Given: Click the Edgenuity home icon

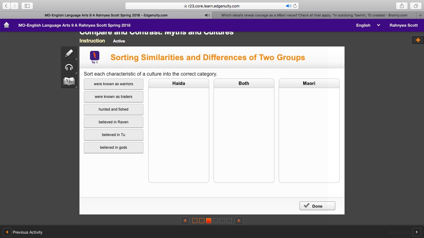Looking at the screenshot, I should 7,25.
